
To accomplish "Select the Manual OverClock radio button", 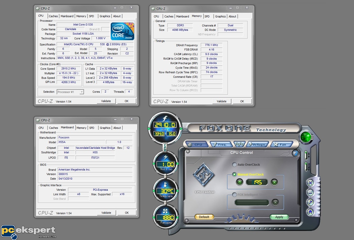I will click(234, 174).
